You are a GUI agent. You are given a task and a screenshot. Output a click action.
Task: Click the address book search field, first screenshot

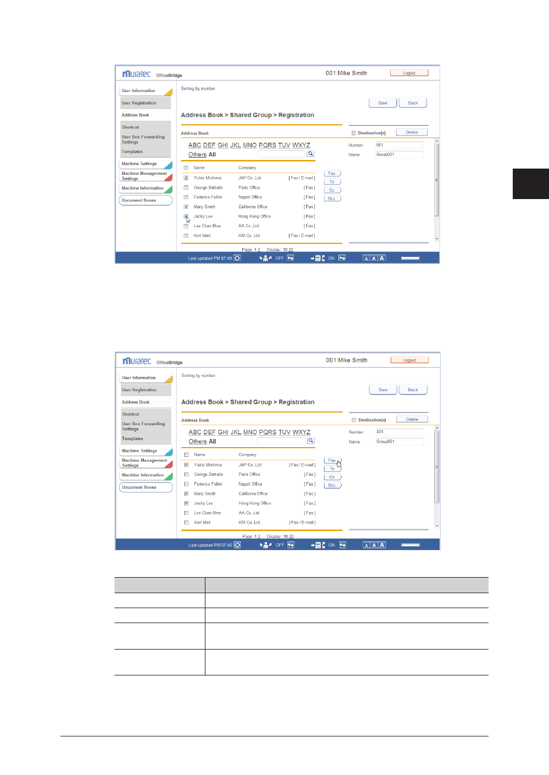tap(281, 154)
